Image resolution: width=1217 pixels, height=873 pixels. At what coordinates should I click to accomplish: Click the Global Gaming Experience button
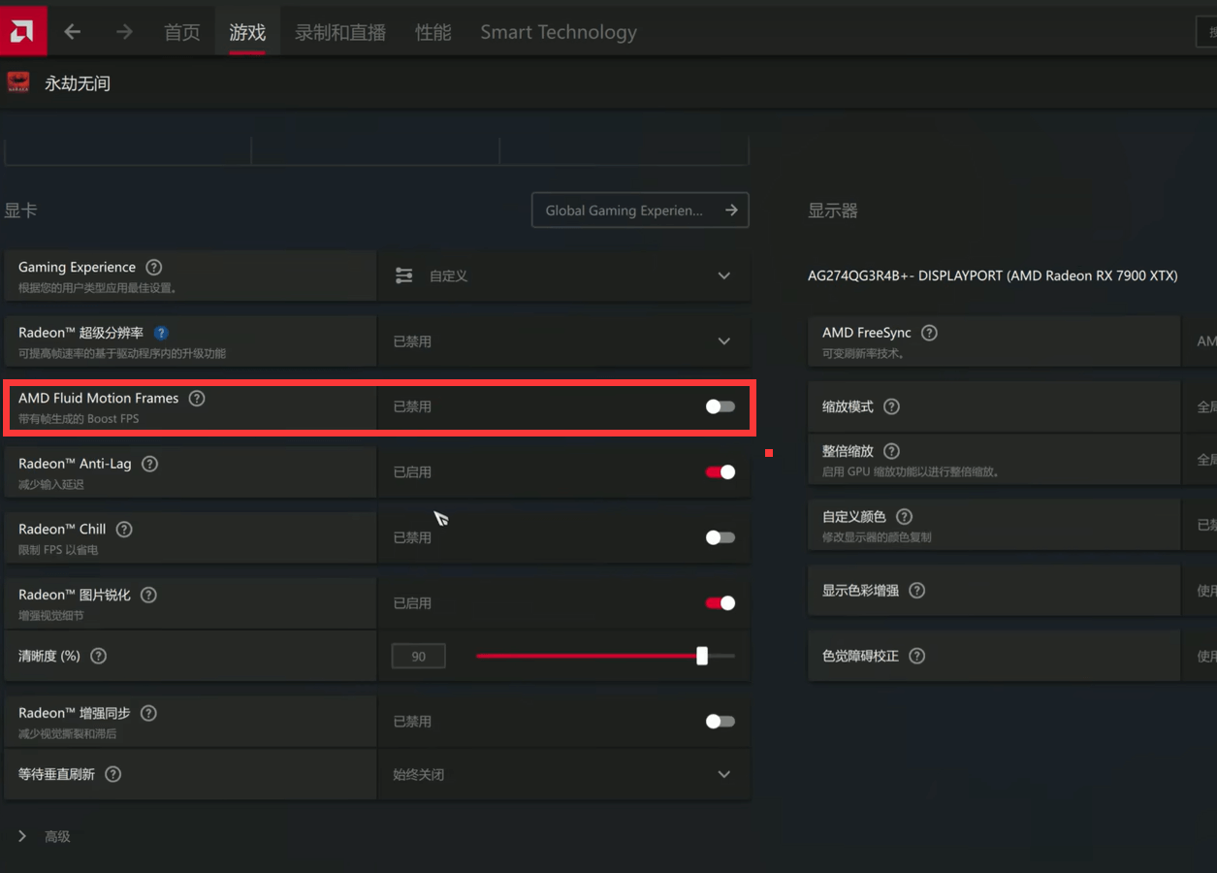point(640,210)
